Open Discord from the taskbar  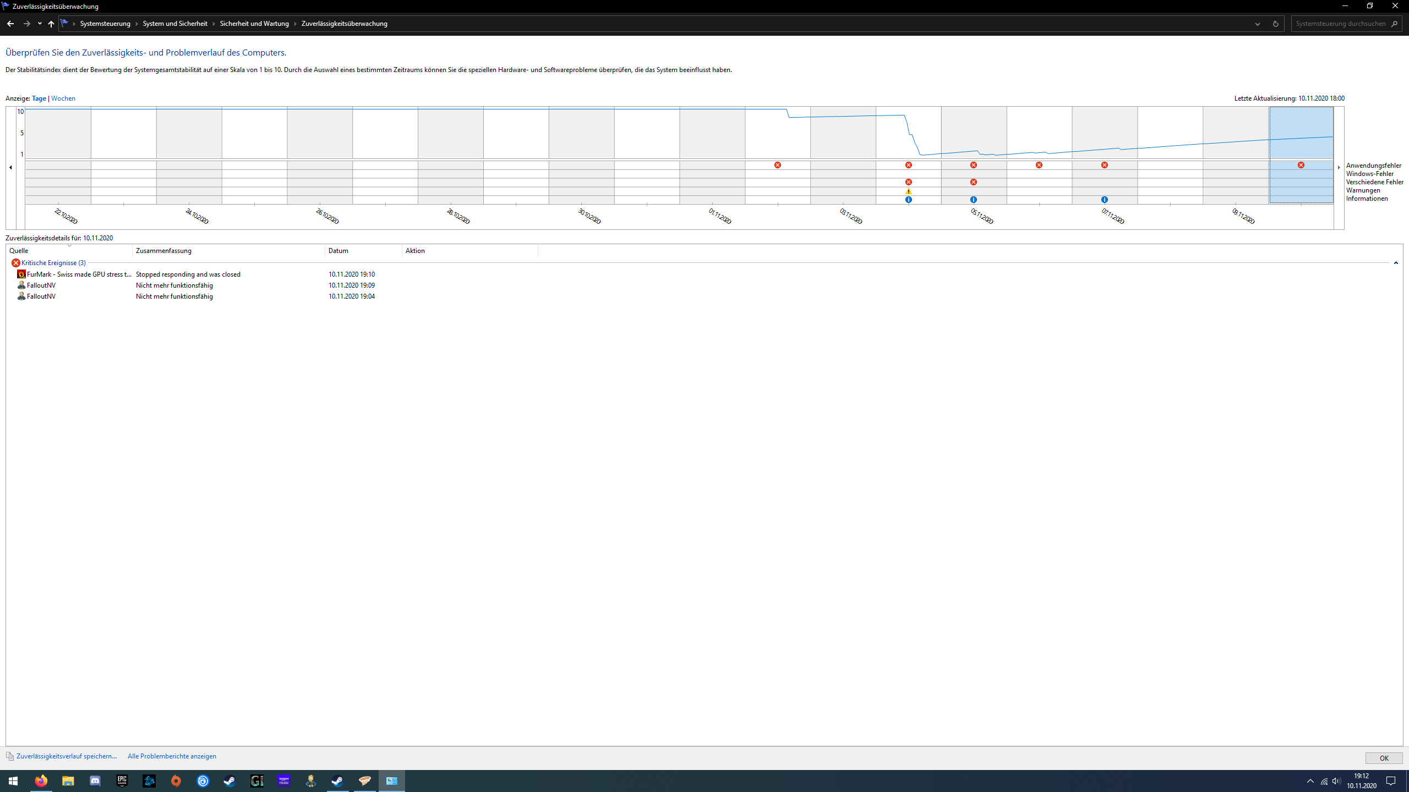click(95, 780)
